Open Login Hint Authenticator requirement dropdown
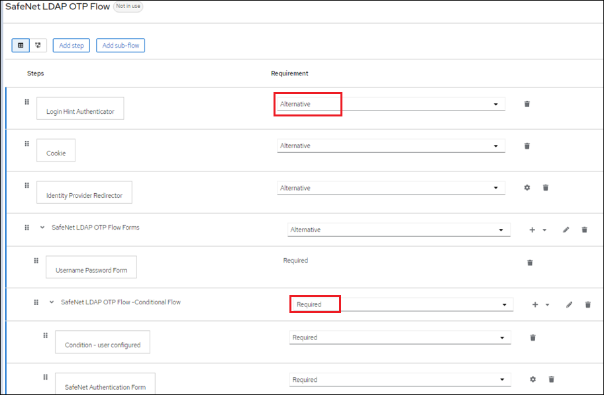The height and width of the screenshot is (395, 604). pyautogui.click(x=391, y=104)
